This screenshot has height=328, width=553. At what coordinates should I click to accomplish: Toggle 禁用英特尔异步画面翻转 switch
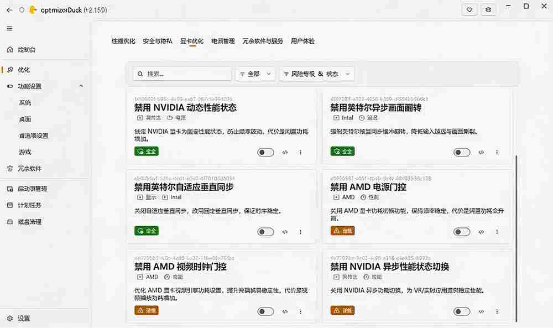pyautogui.click(x=462, y=152)
